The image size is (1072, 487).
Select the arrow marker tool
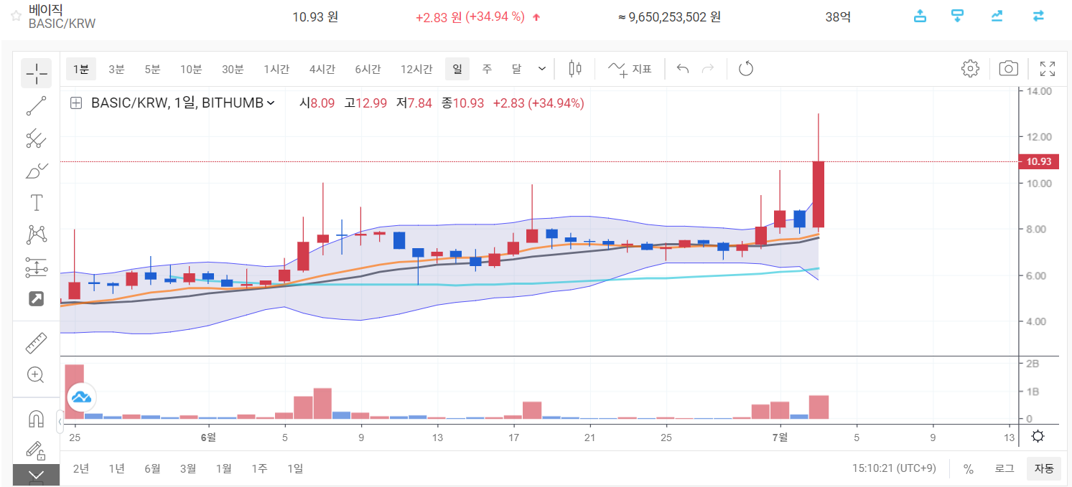point(36,299)
